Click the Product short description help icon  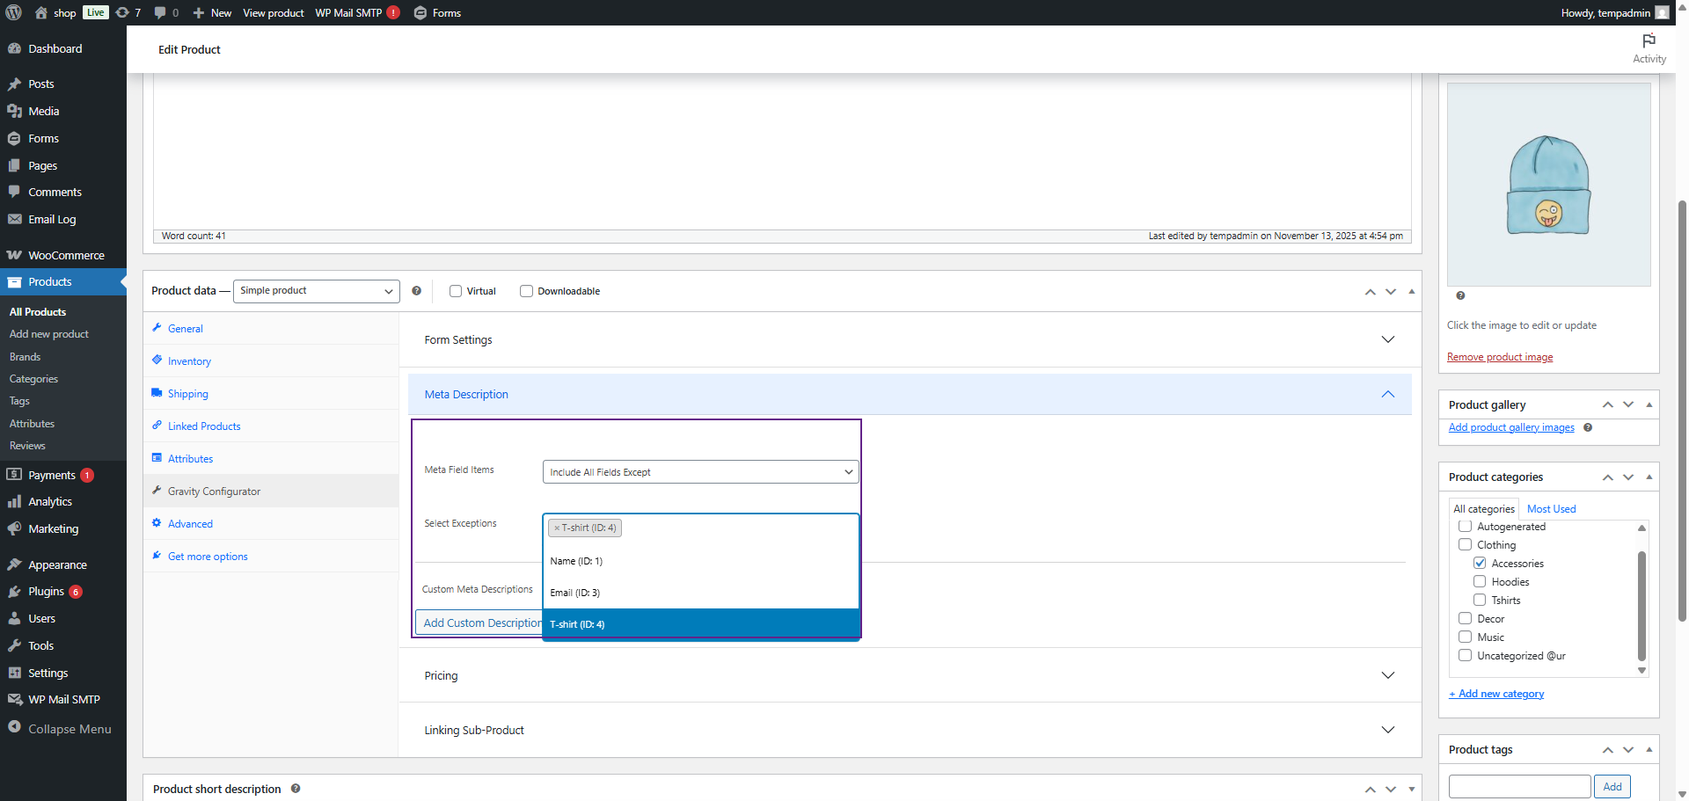click(x=296, y=789)
